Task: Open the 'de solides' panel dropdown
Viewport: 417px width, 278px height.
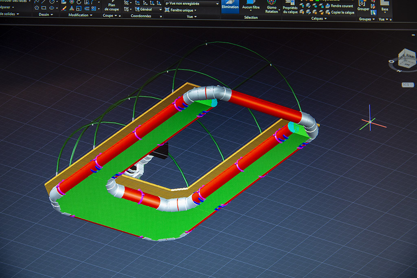Action: [10, 14]
